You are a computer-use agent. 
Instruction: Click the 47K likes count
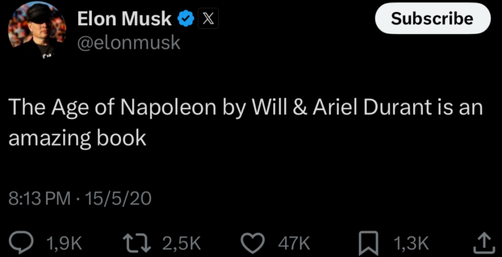294,244
